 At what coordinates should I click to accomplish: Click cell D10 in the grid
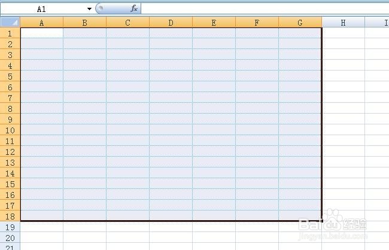[171, 130]
